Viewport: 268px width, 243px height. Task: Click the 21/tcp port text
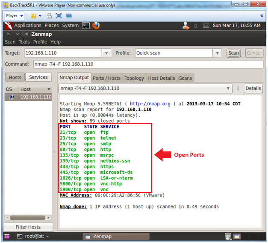pyautogui.click(x=68, y=133)
